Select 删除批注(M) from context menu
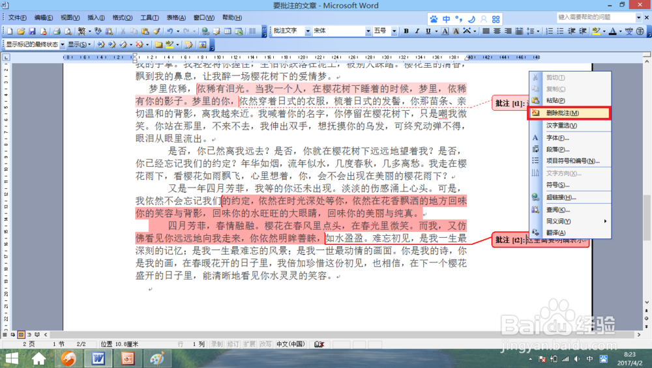652x368 pixels. tap(569, 113)
